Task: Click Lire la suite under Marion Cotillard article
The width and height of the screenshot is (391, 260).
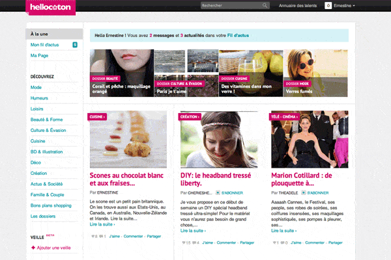Action: [x=283, y=231]
